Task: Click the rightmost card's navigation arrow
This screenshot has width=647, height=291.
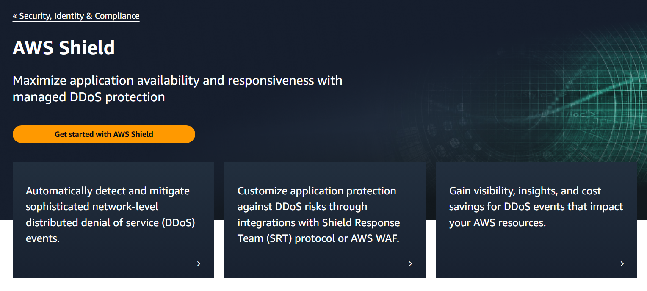Action: pos(622,263)
